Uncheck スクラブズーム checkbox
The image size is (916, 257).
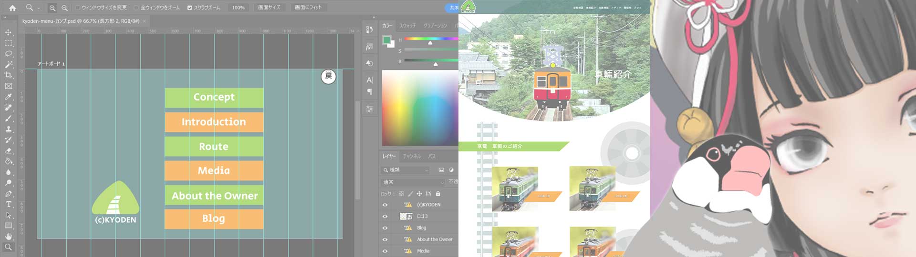[x=189, y=8]
